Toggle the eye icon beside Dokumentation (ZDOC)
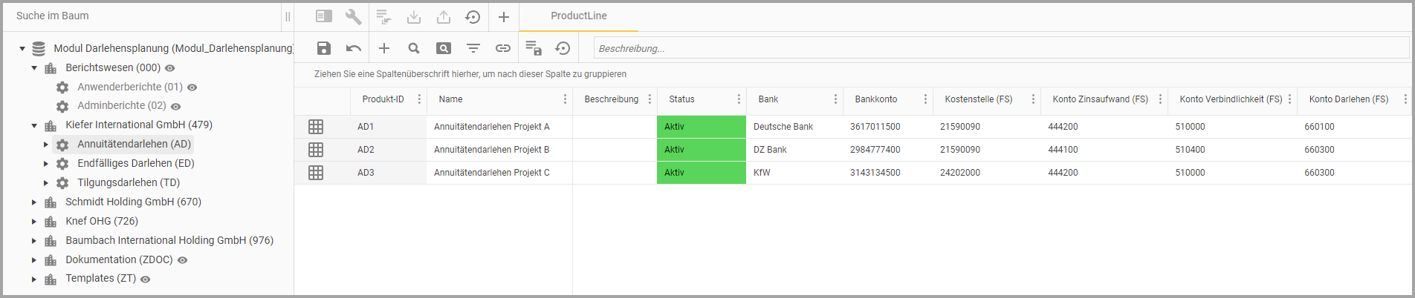Image resolution: width=1415 pixels, height=298 pixels. click(183, 260)
